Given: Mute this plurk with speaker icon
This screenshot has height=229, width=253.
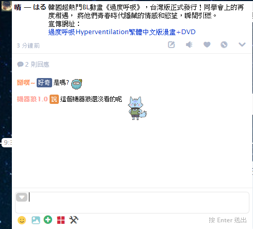Looking at the screenshot, I should click(189, 45).
